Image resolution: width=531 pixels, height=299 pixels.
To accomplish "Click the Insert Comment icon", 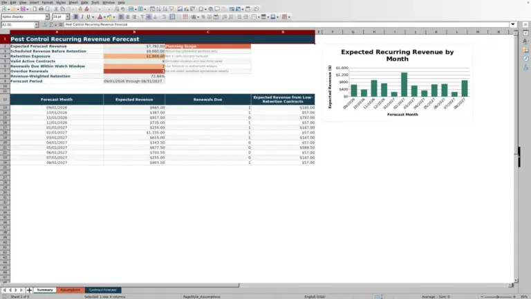I will [x=217, y=9].
